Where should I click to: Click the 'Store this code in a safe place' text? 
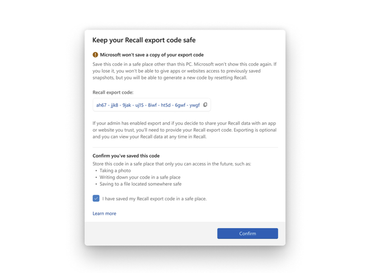tap(172, 164)
